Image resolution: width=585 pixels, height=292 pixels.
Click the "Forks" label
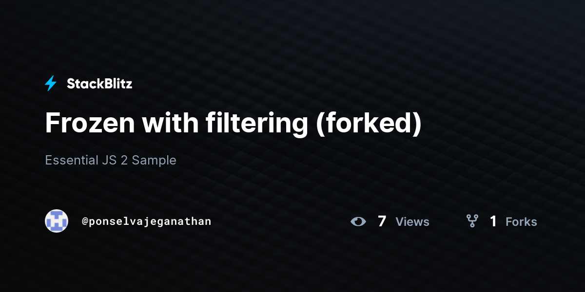click(521, 222)
